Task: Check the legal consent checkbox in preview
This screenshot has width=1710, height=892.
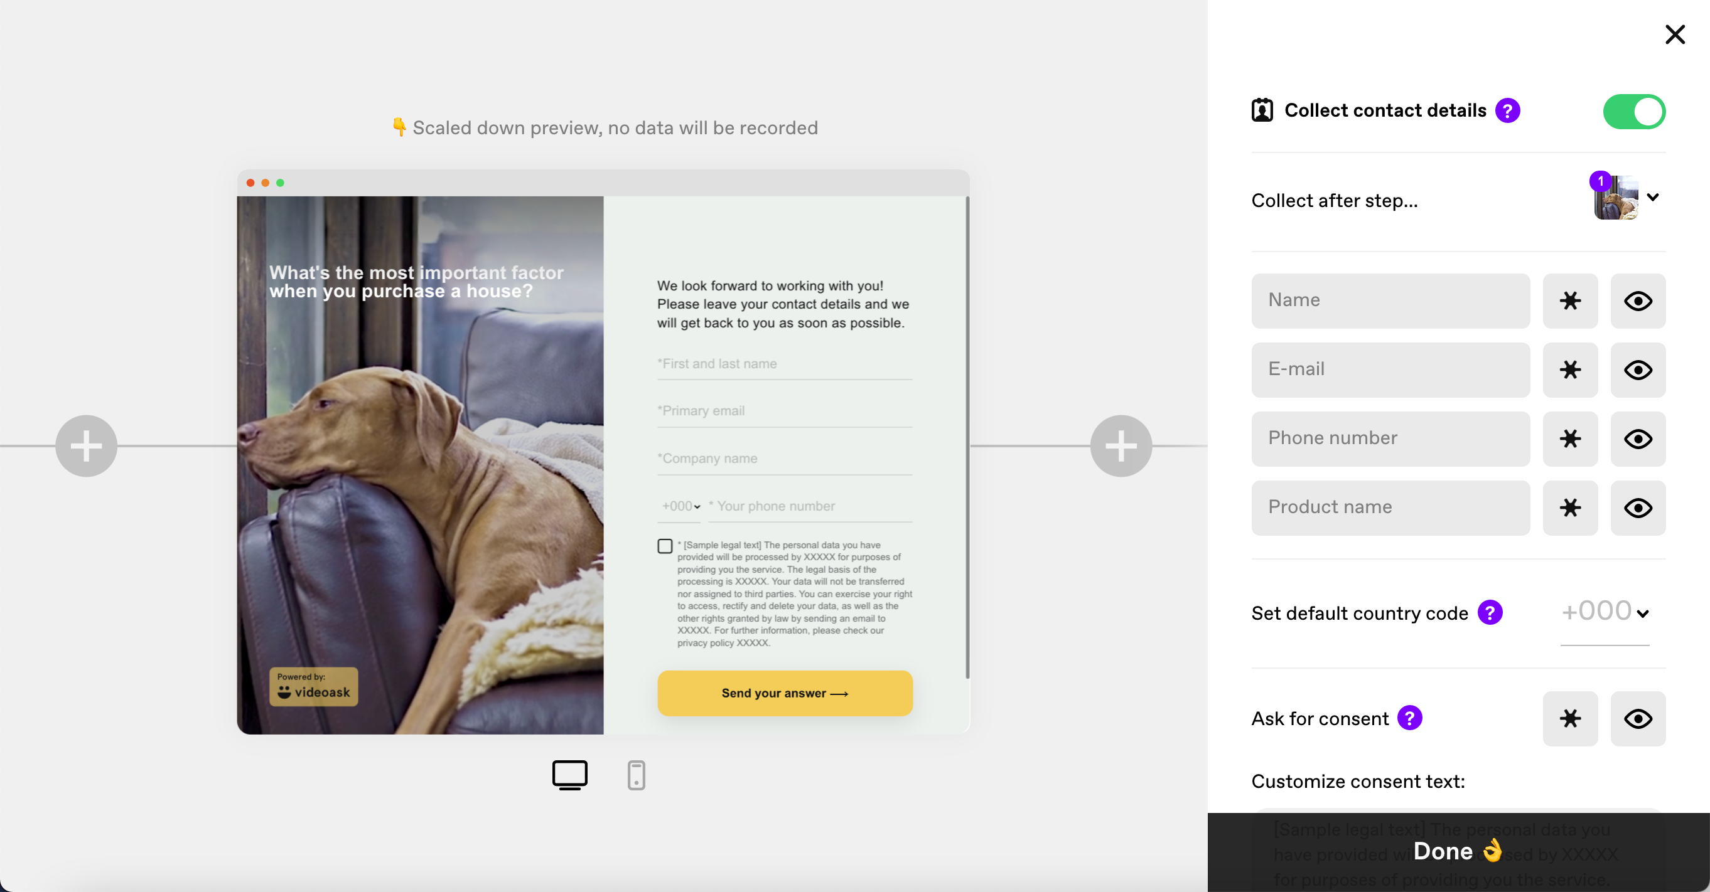Action: (x=665, y=546)
